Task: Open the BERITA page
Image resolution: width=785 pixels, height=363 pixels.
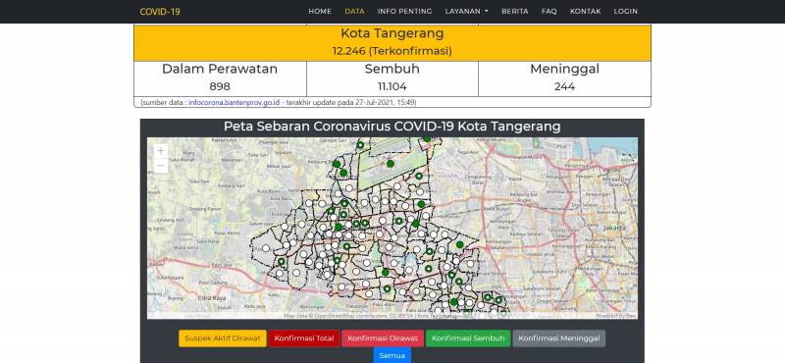Action: [514, 12]
